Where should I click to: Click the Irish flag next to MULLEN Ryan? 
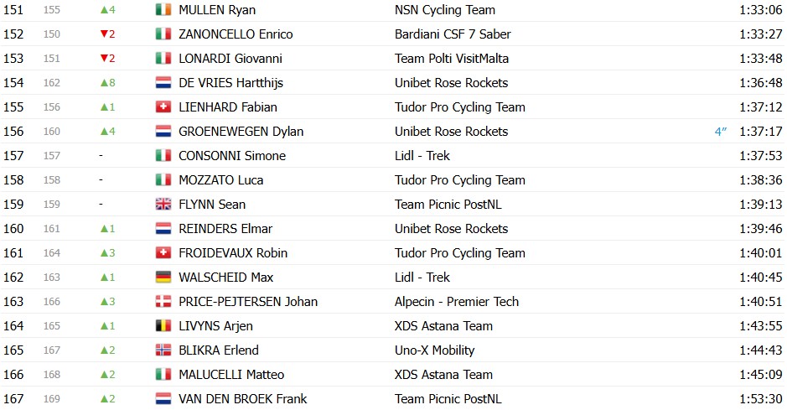click(163, 9)
